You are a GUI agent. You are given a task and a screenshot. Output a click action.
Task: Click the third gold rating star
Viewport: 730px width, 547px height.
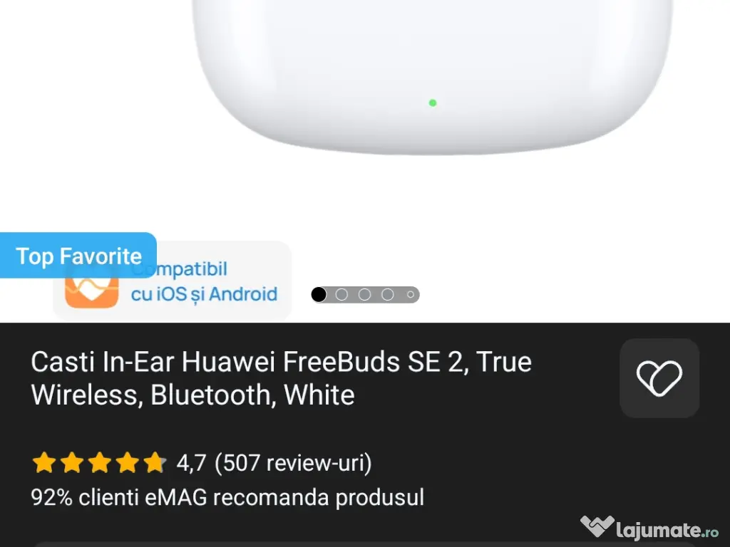100,462
